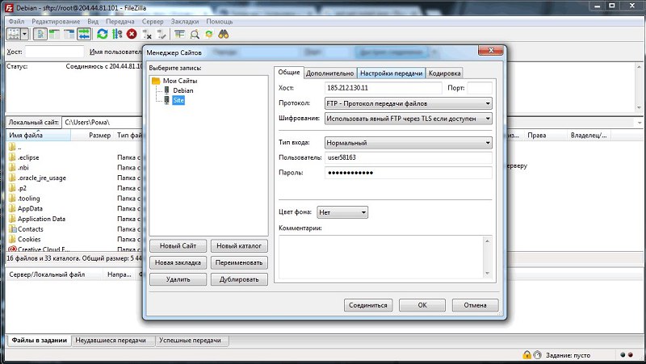Screen dimensions: 646x364
Task: Click the Удалить button
Action: click(x=178, y=279)
